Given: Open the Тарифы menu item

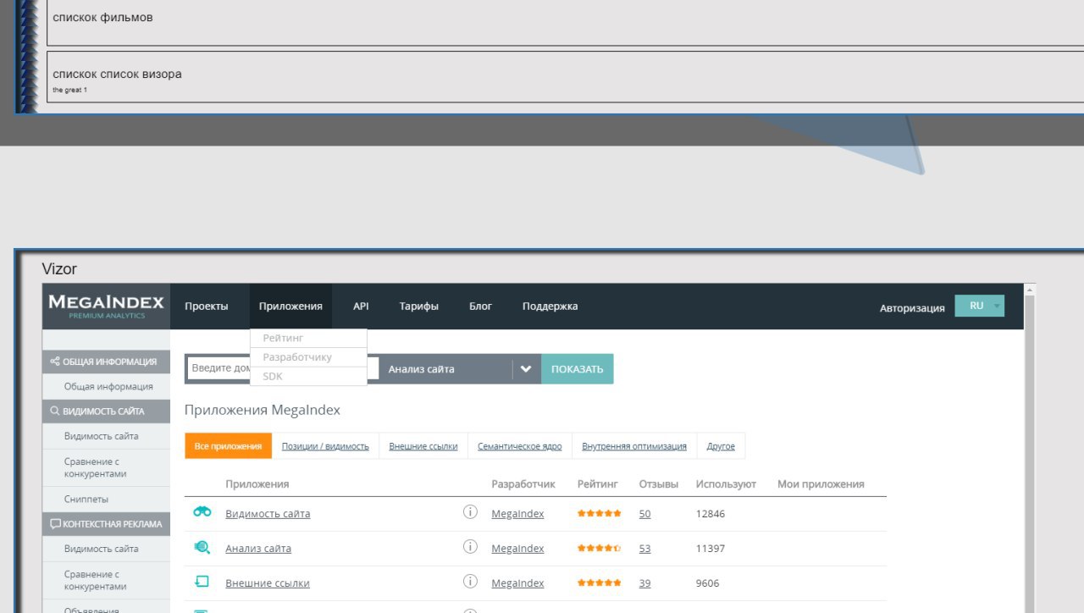Looking at the screenshot, I should pyautogui.click(x=419, y=306).
